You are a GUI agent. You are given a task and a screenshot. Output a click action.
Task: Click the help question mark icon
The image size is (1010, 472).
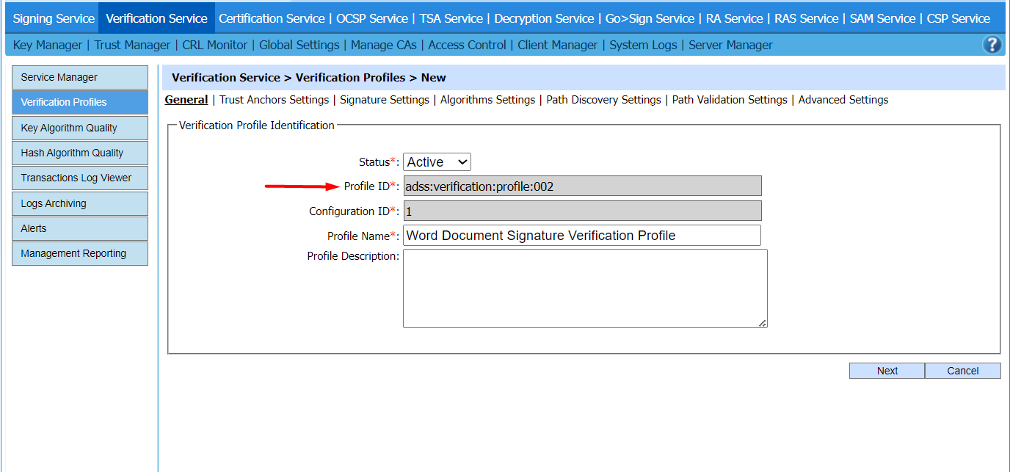992,45
